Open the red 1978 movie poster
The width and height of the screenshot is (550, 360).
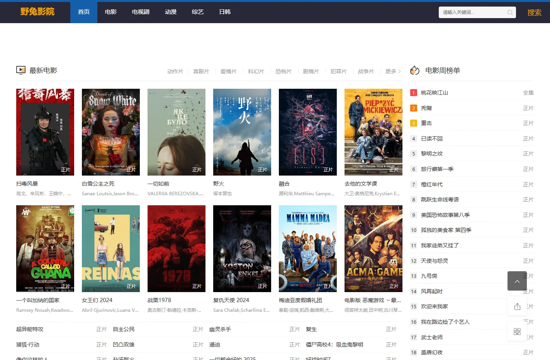pos(177,248)
